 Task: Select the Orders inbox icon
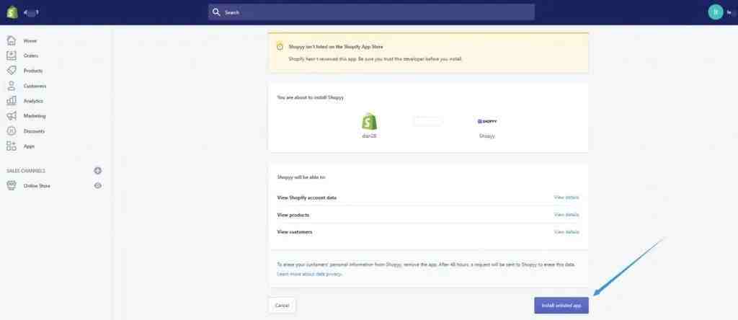(x=12, y=55)
